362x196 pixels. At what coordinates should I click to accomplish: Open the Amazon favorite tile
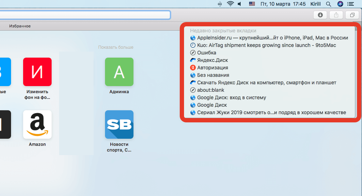(x=37, y=125)
